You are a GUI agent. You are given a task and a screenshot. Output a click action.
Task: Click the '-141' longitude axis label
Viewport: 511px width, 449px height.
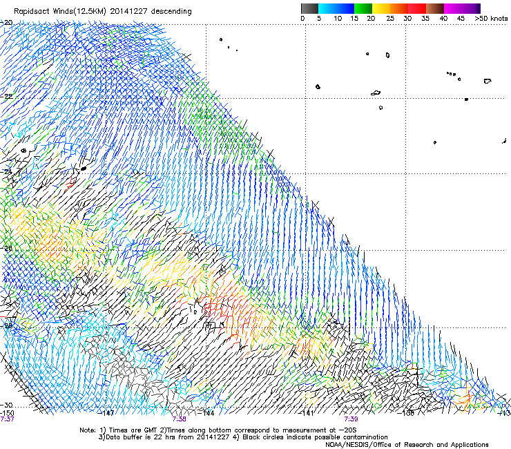click(306, 413)
